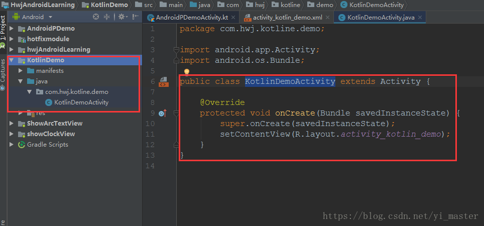Select the KotlinDemo module row
The image size is (484, 226).
(x=75, y=60)
